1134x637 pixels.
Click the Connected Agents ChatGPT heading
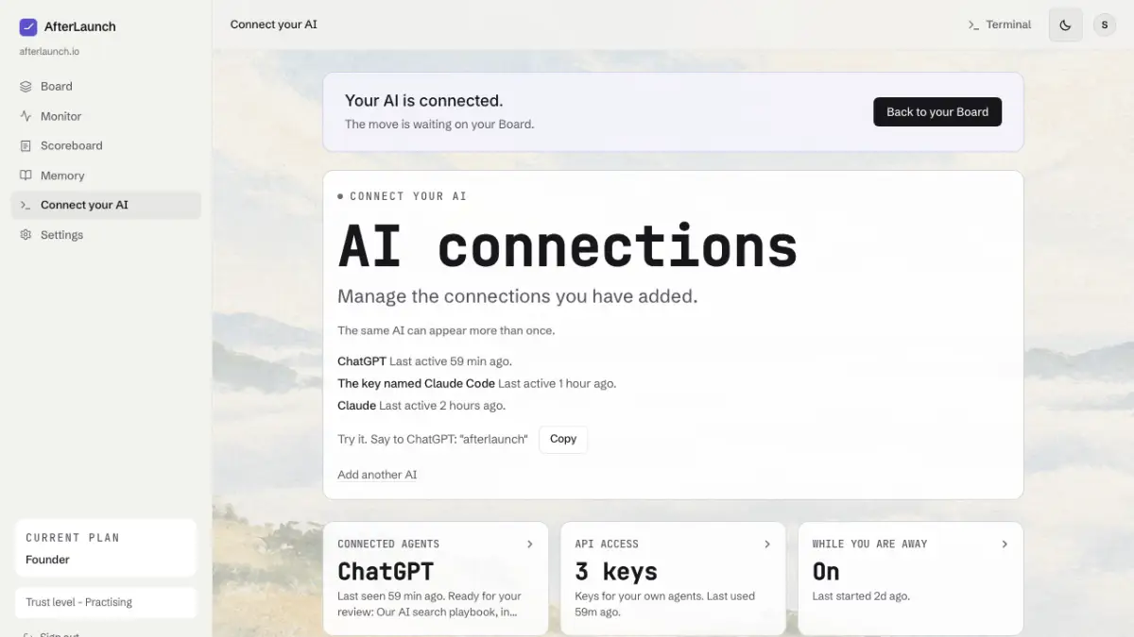pos(386,572)
